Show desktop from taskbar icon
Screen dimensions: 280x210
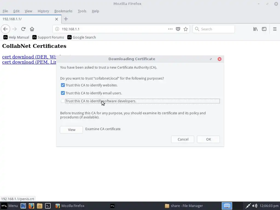tap(23, 206)
